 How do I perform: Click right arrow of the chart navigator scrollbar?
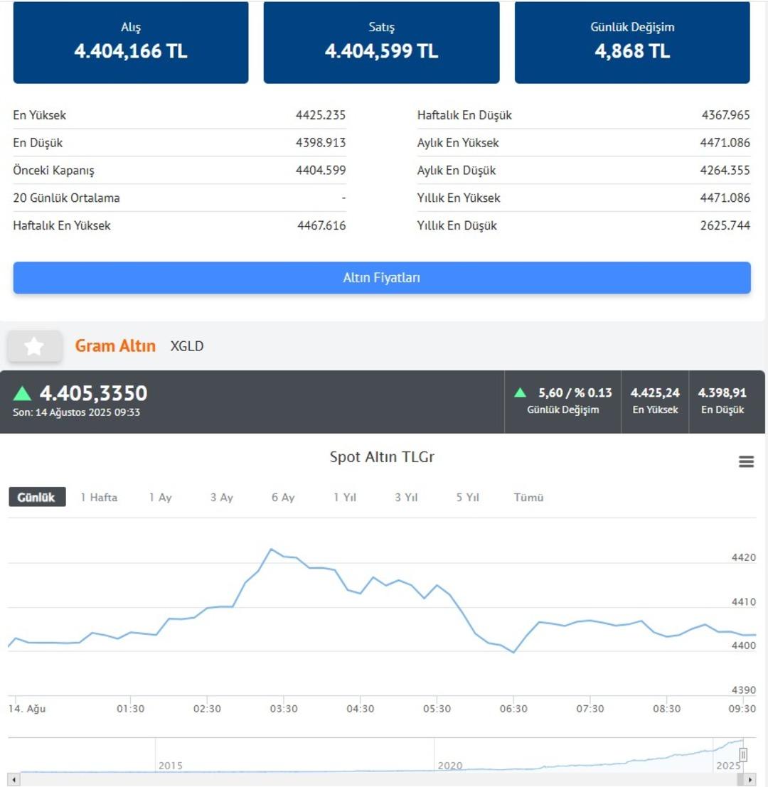point(750,779)
